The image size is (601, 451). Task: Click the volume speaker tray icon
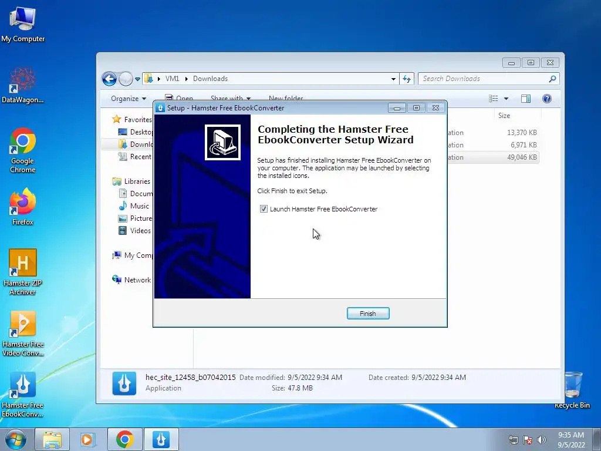tap(542, 440)
